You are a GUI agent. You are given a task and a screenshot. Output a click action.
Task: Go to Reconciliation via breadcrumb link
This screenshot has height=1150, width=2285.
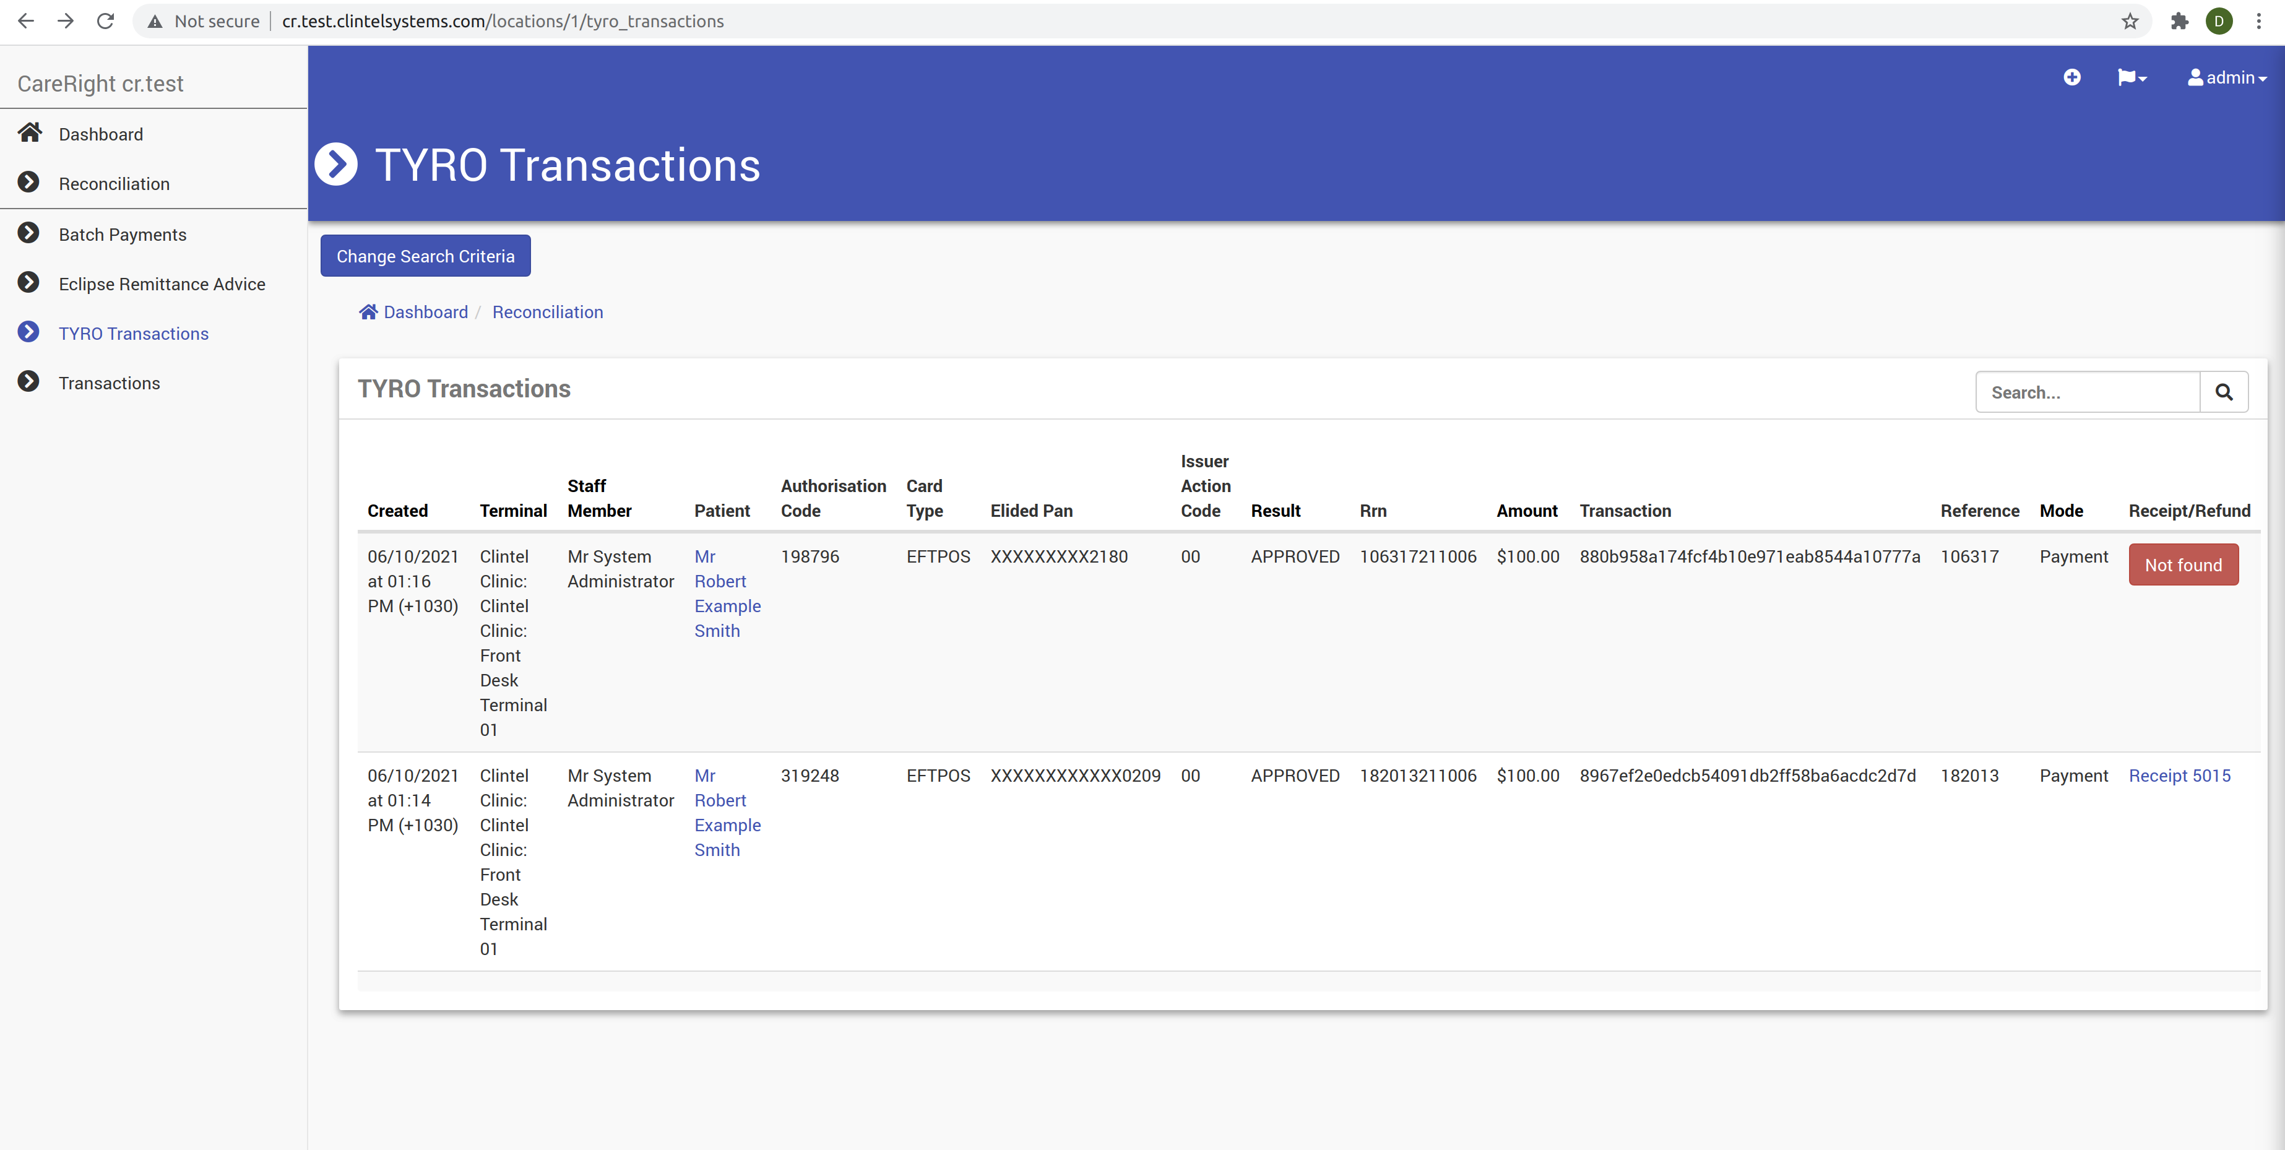coord(547,313)
